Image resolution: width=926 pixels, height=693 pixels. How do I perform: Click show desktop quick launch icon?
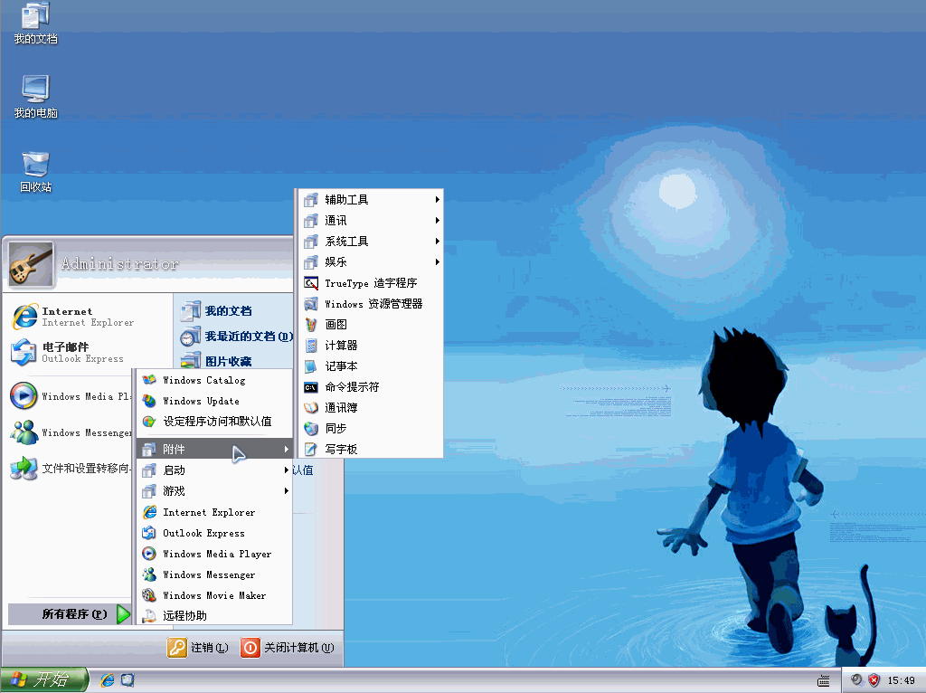(x=128, y=680)
